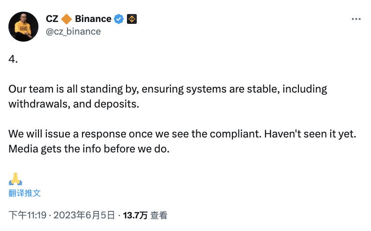Click the "We will issue a response" sentence

[135, 134]
